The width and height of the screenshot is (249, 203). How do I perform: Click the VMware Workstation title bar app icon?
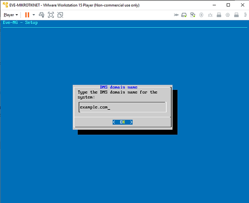(5, 5)
